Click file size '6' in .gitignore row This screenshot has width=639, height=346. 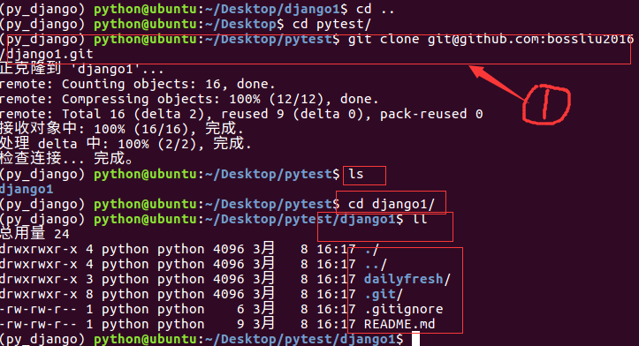coord(240,309)
